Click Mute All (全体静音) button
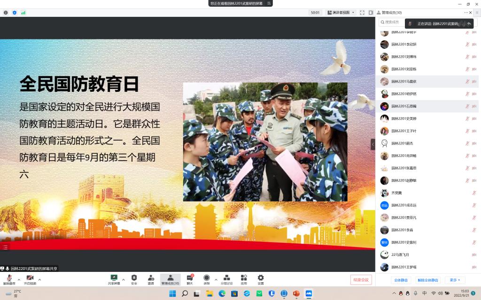The width and height of the screenshot is (481, 300). tap(401, 280)
